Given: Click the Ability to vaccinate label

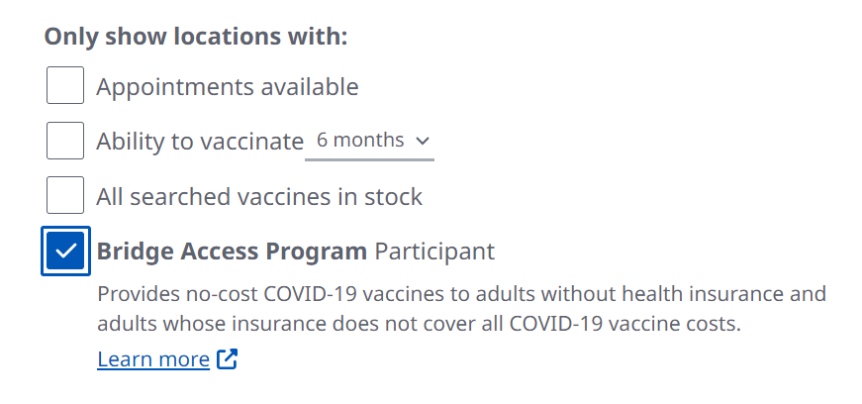Looking at the screenshot, I should pyautogui.click(x=199, y=142).
